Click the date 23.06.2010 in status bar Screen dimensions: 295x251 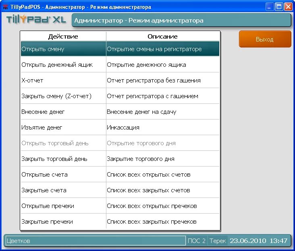coord(248,241)
